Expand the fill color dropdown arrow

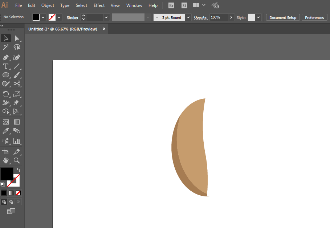43,17
